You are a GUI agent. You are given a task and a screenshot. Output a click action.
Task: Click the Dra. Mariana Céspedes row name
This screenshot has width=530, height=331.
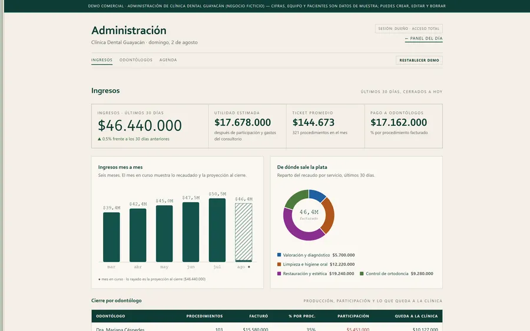(120, 329)
